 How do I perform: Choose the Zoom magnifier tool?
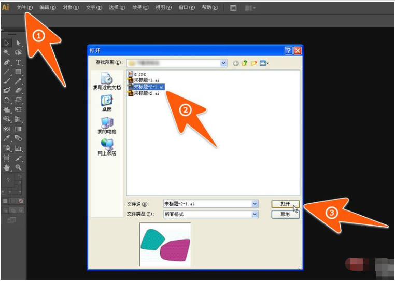(18, 167)
